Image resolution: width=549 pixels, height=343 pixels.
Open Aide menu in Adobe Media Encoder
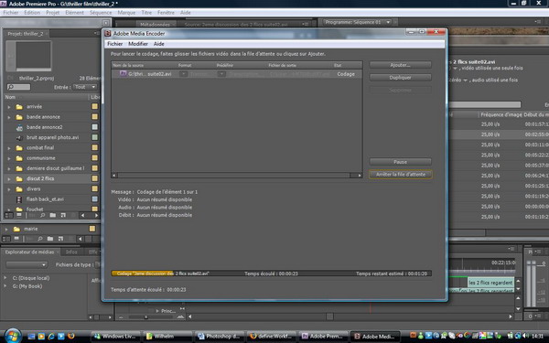coord(159,44)
